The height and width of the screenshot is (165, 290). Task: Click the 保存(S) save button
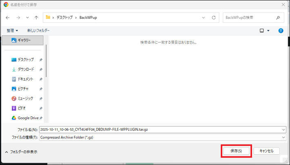(x=236, y=151)
